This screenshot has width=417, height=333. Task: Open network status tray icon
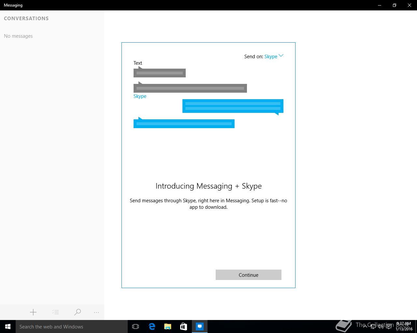coord(373,326)
